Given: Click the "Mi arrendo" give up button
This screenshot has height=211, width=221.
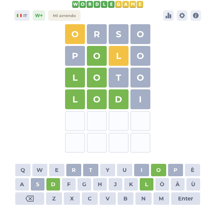Looking at the screenshot, I should click(x=64, y=16).
